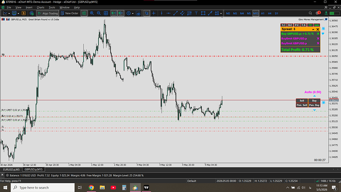Switch to the EURUSD.p,M5 chart tab

pyautogui.click(x=11, y=169)
